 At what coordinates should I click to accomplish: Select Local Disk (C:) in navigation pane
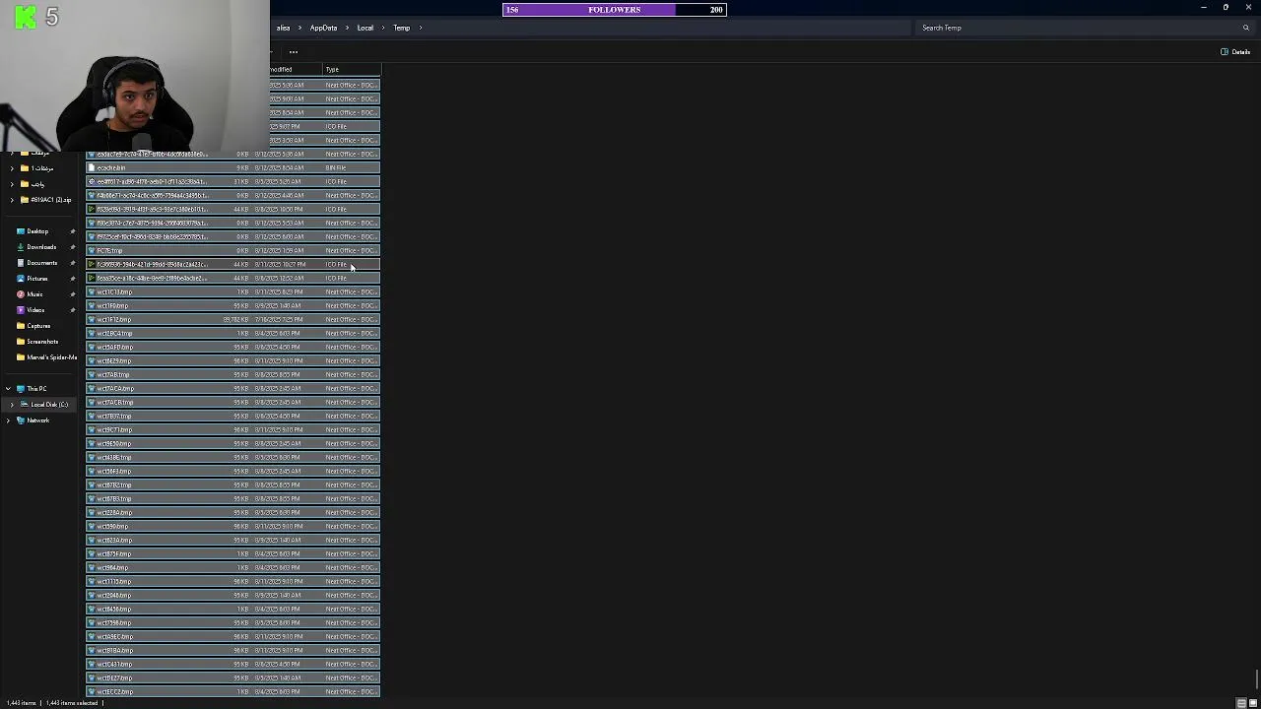coord(48,405)
